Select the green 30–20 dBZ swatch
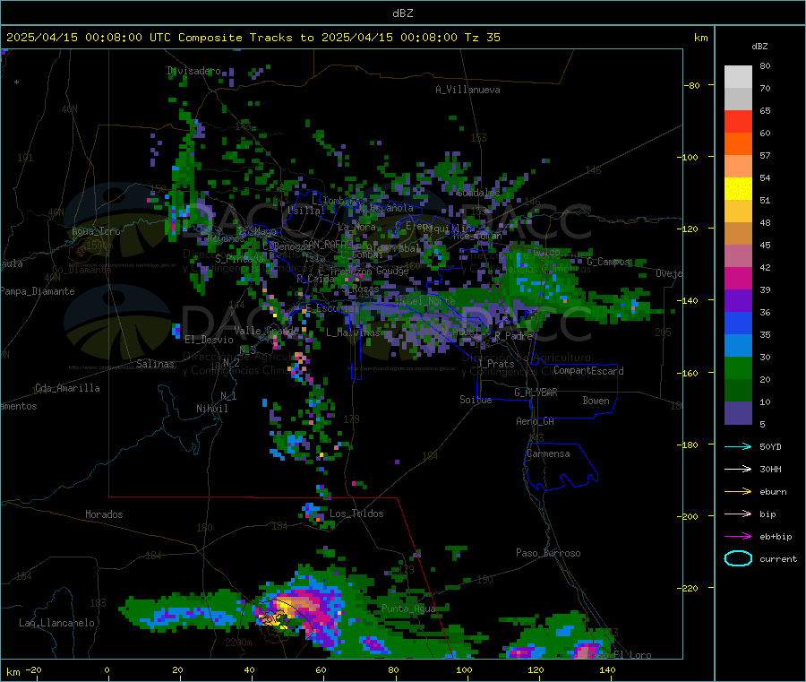The height and width of the screenshot is (682, 806). [738, 367]
